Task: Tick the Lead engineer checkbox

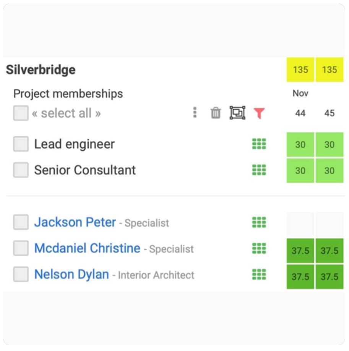Action: 21,144
